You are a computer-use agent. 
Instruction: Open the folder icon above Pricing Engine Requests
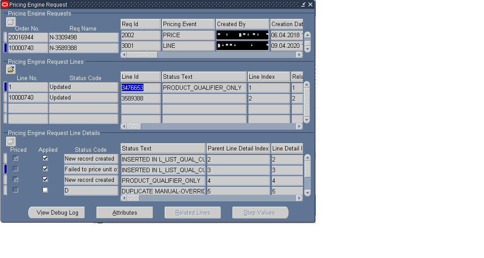10,21
